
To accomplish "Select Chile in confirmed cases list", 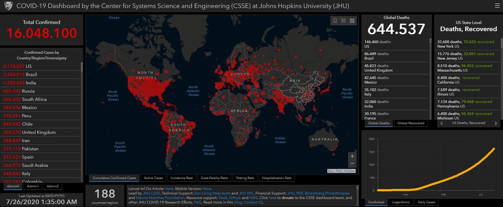I will click(x=41, y=124).
